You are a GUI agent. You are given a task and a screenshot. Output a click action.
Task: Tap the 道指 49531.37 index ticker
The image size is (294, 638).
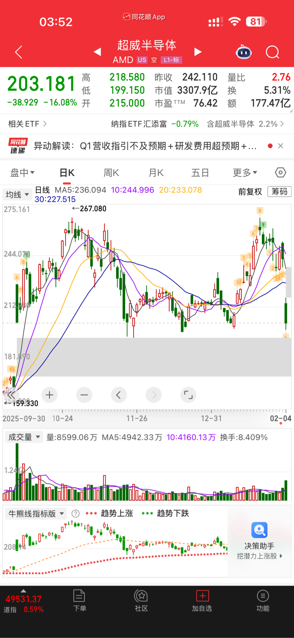23,604
